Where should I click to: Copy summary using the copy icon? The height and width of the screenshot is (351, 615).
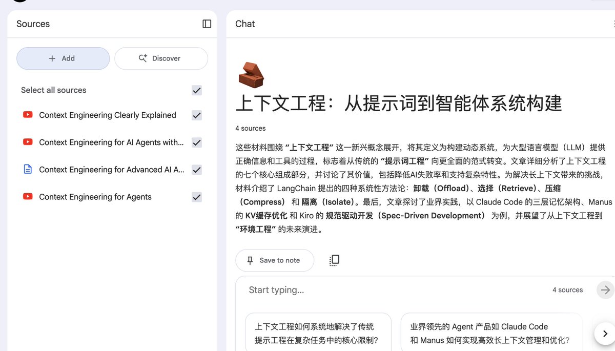click(334, 260)
